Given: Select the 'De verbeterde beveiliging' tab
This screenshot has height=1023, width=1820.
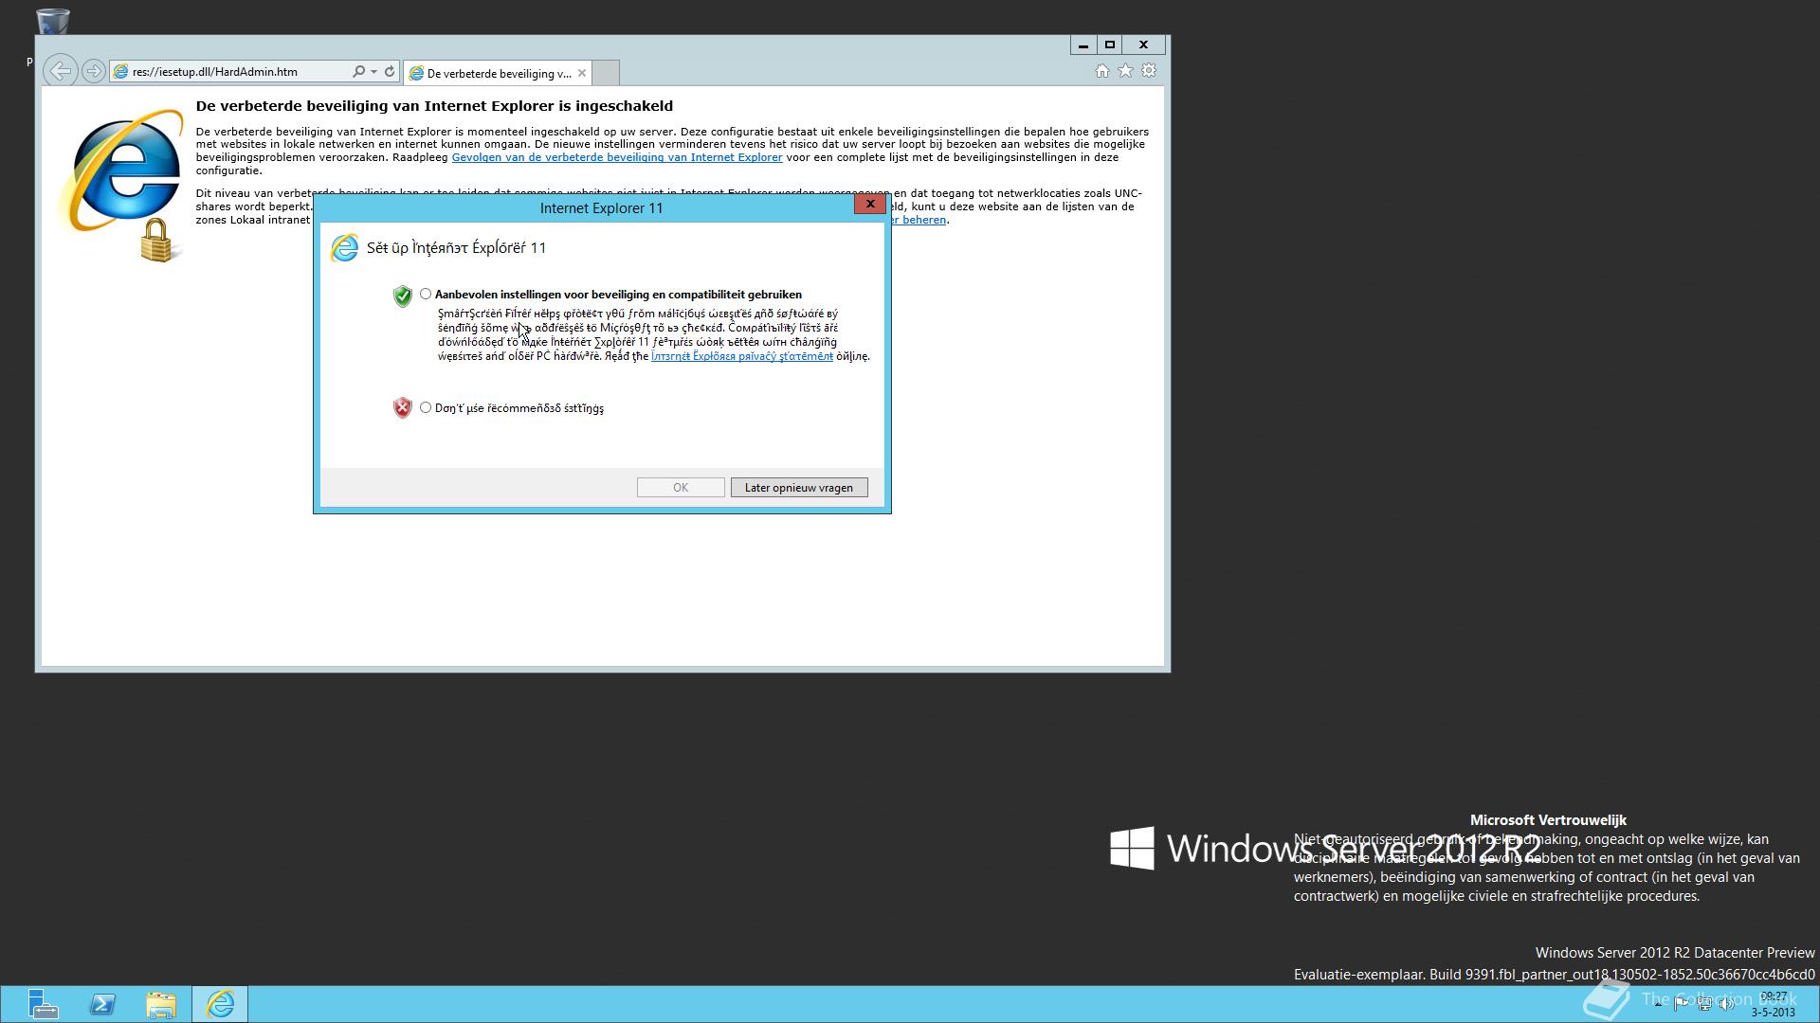Looking at the screenshot, I should (499, 73).
